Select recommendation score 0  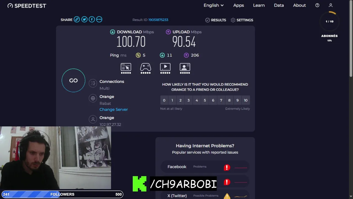(x=164, y=100)
